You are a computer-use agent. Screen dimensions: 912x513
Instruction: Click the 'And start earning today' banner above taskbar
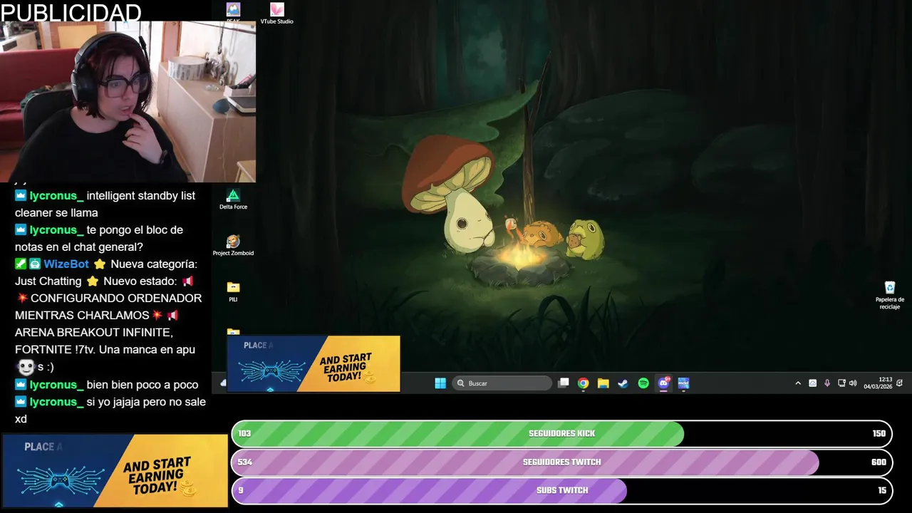pyautogui.click(x=313, y=363)
